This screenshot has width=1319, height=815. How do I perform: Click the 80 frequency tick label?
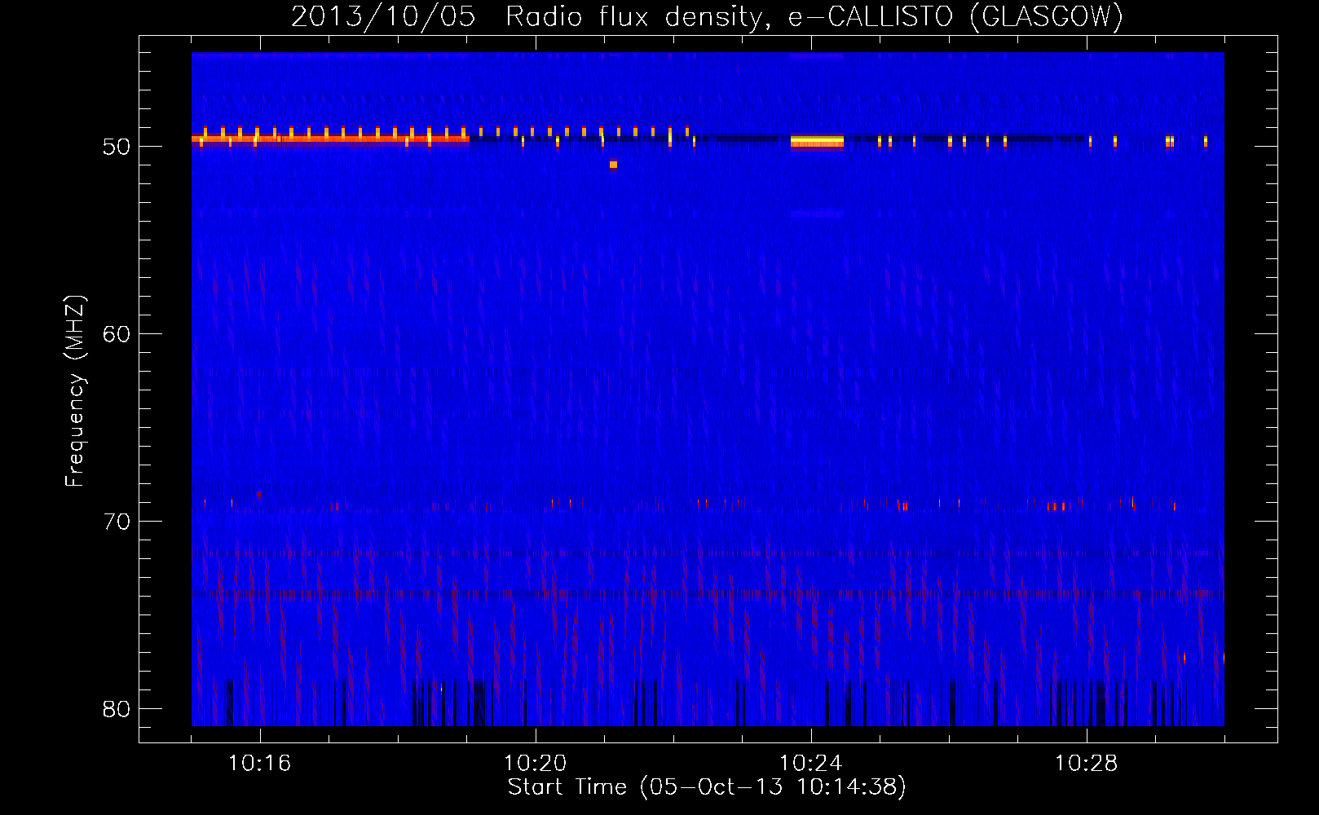point(117,709)
